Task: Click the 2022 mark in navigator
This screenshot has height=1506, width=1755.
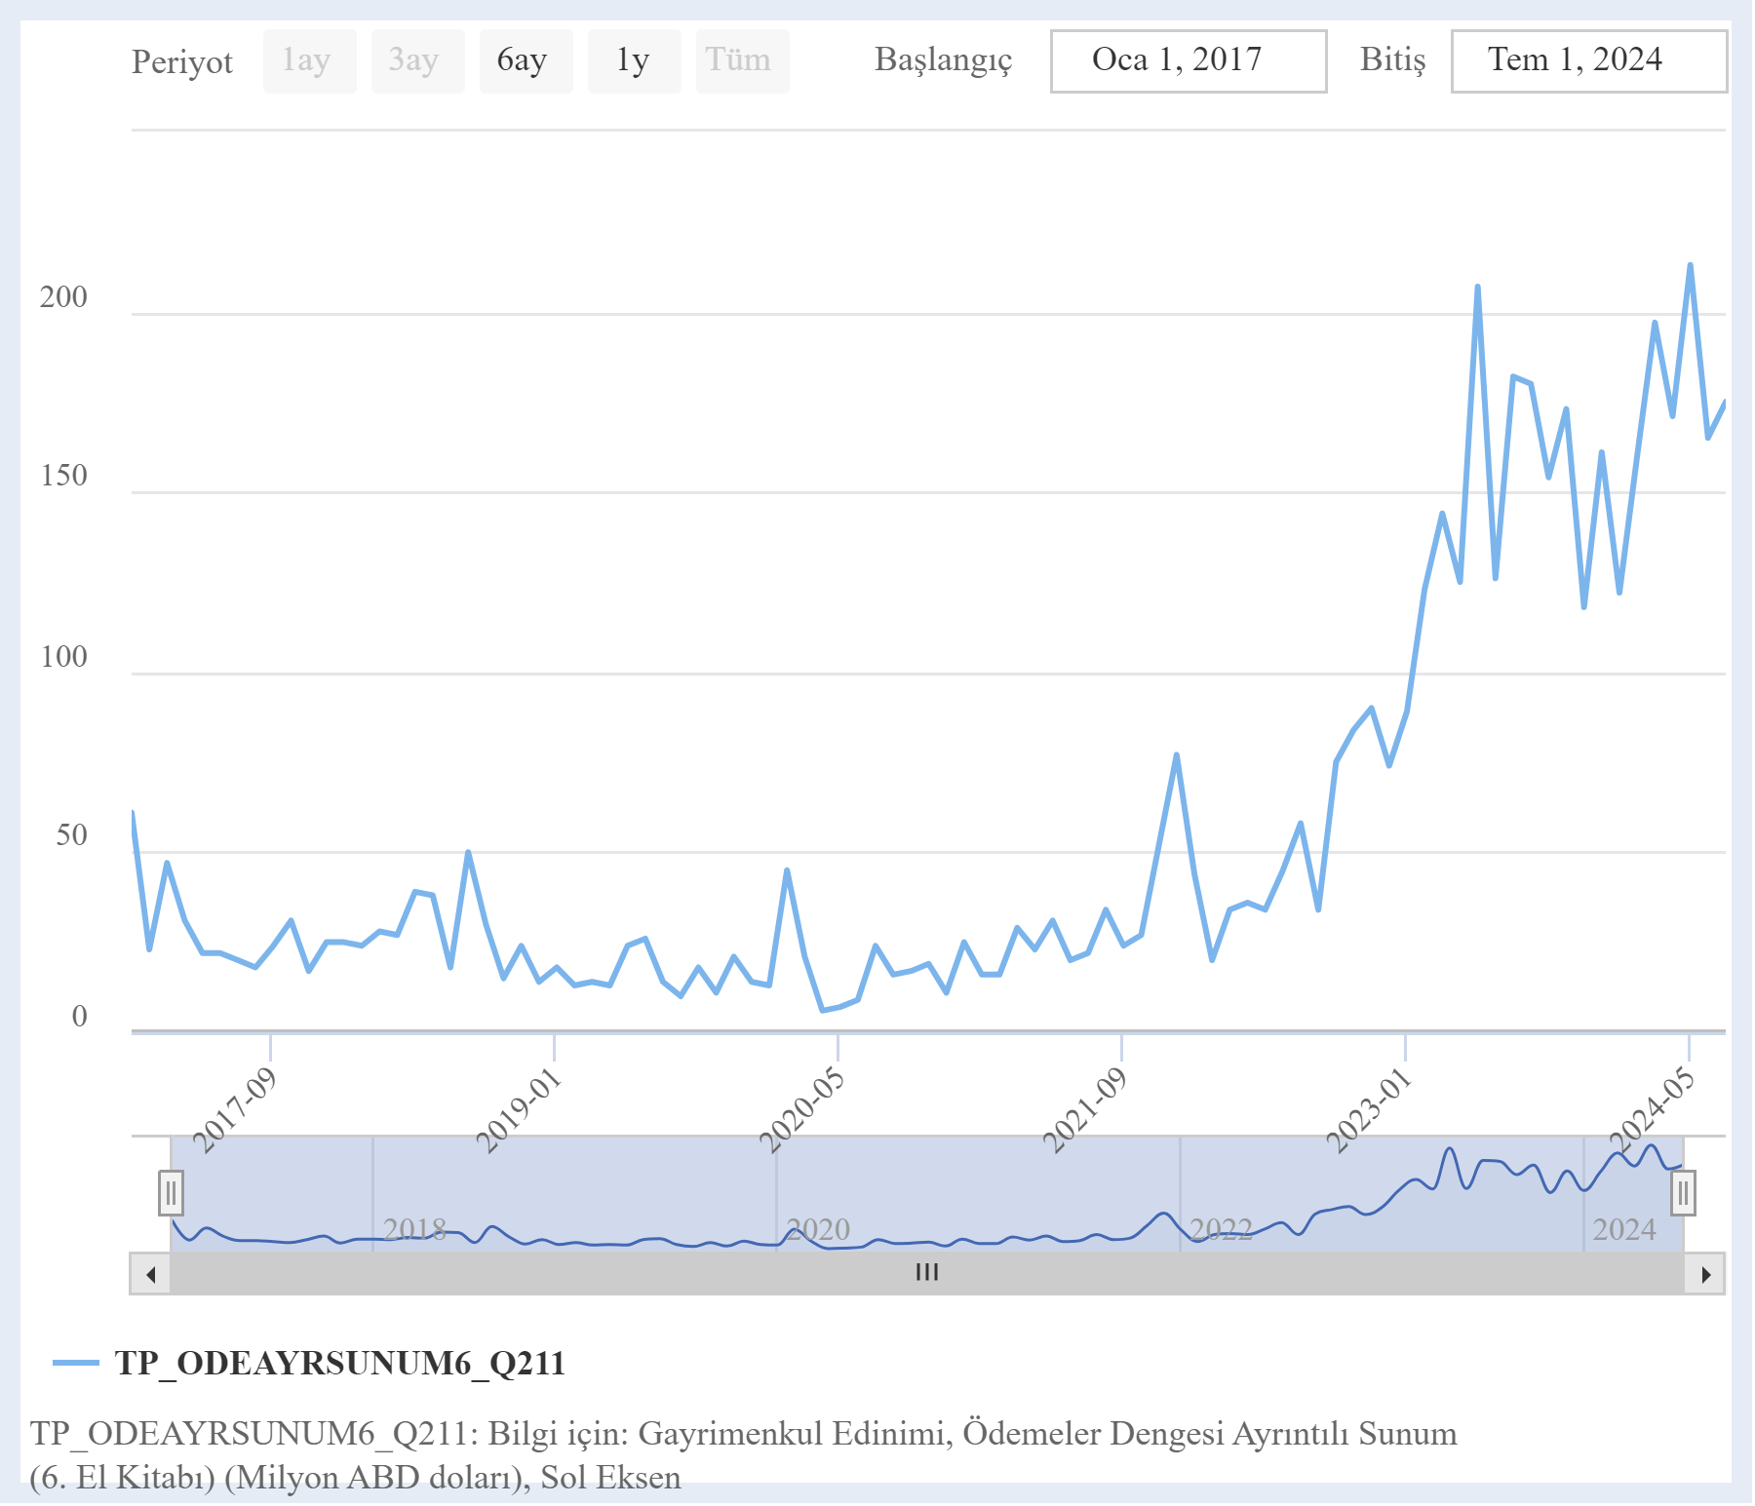Action: (1221, 1229)
